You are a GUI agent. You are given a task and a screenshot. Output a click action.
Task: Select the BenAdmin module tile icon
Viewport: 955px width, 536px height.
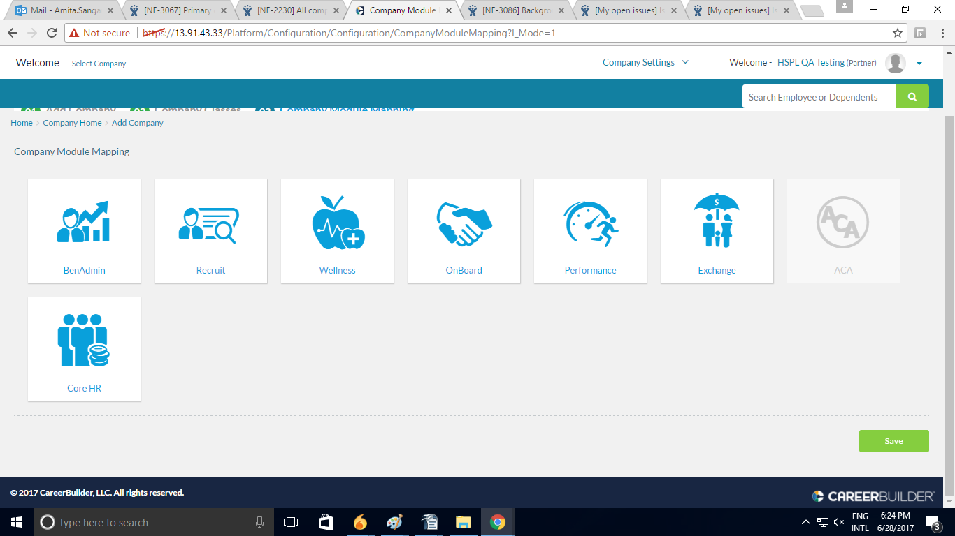83,221
